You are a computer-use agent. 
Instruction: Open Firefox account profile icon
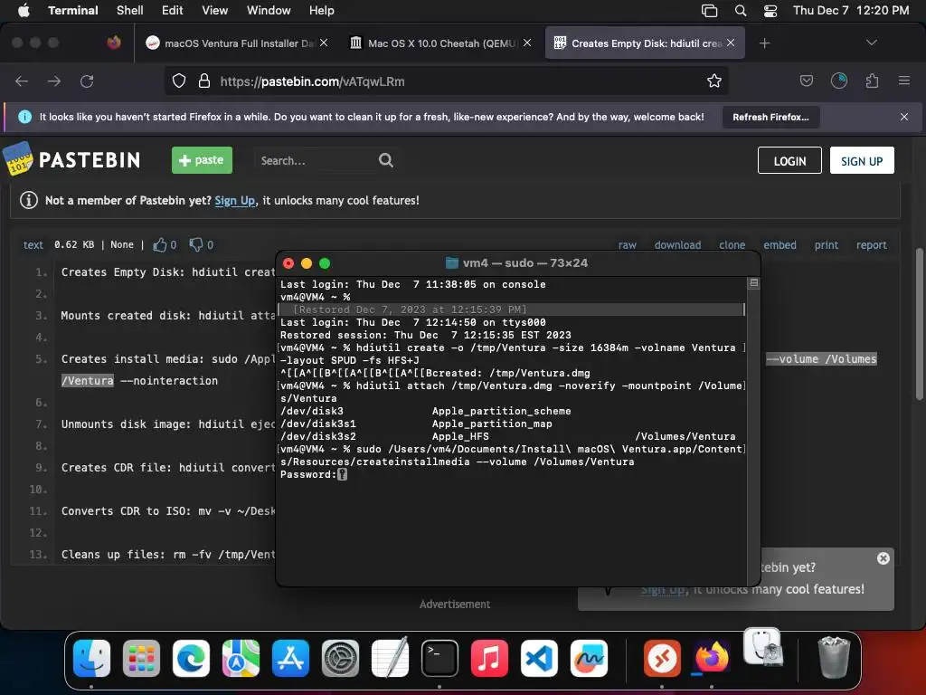pos(839,81)
